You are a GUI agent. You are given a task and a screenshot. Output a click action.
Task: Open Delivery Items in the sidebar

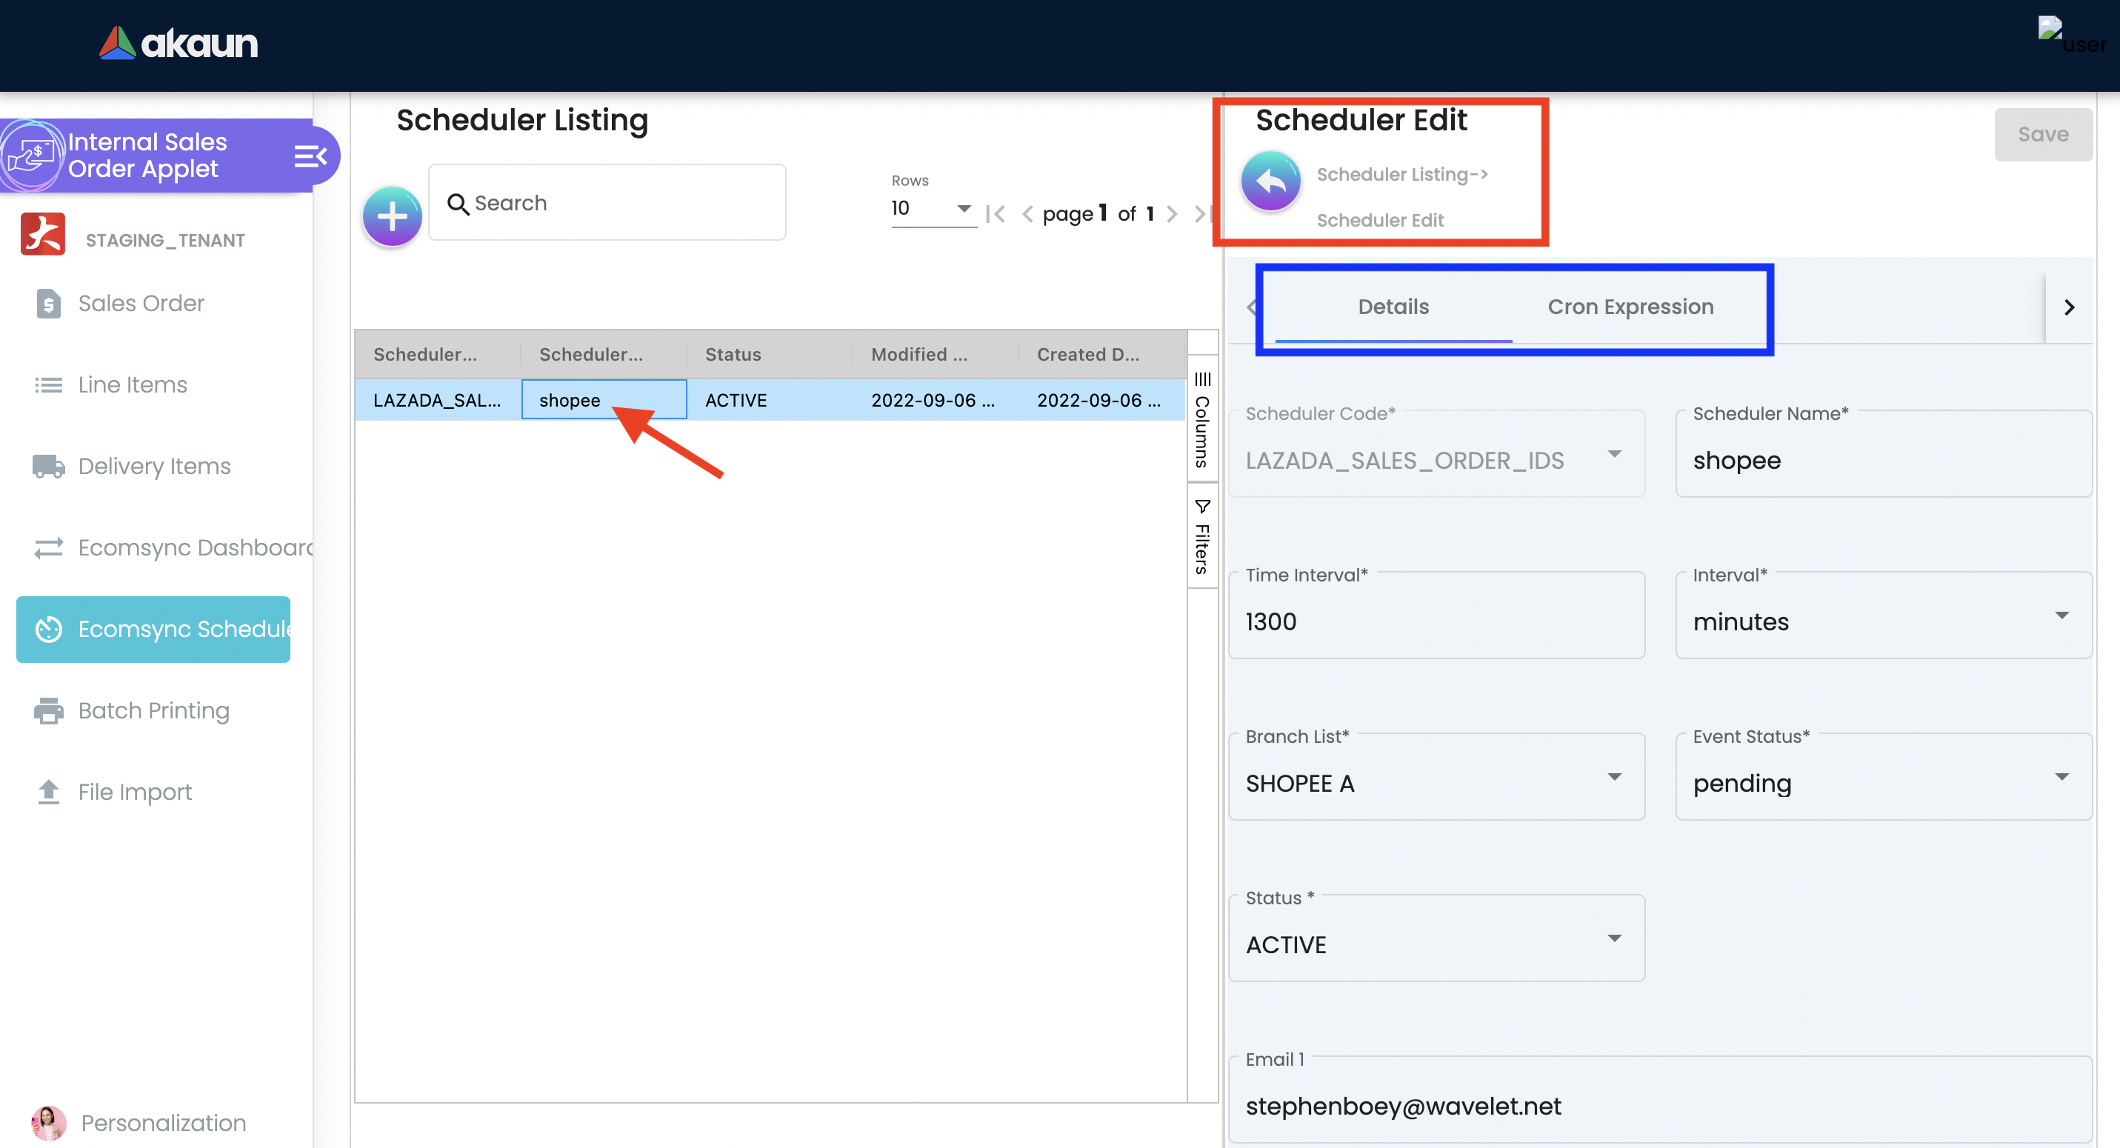tap(154, 467)
